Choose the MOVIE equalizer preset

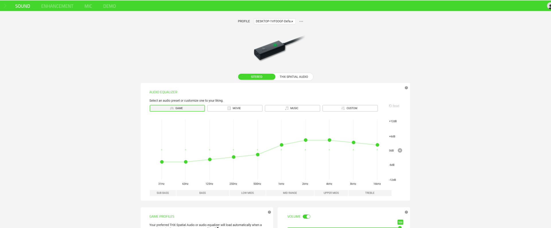coord(235,108)
